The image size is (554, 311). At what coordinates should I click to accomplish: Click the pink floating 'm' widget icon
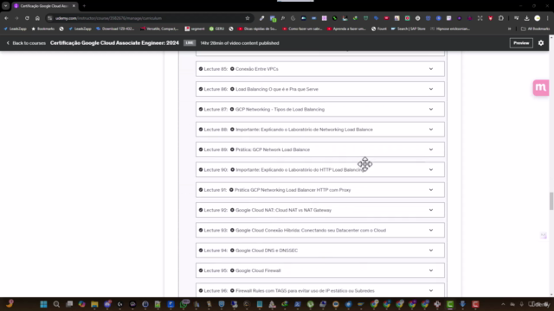[540, 87]
